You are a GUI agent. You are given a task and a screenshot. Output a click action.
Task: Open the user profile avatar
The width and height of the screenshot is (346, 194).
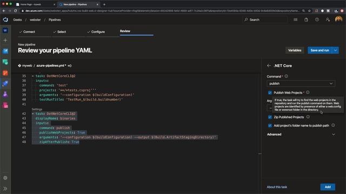(x=338, y=19)
